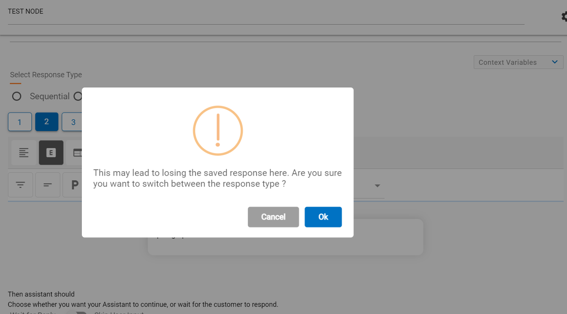Switch to response tab 1
Viewport: 567px width, 314px height.
click(19, 122)
